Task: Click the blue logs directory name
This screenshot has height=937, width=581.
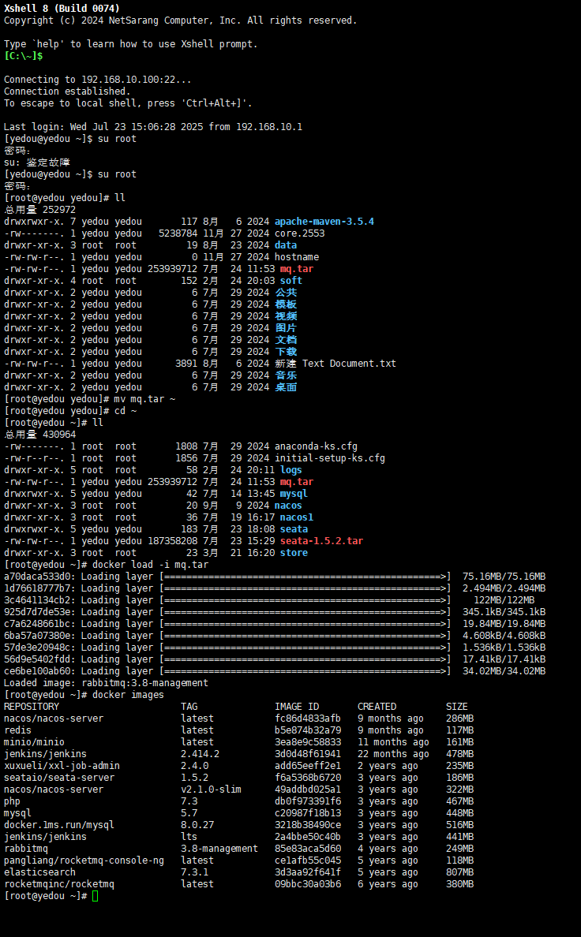Action: 290,470
